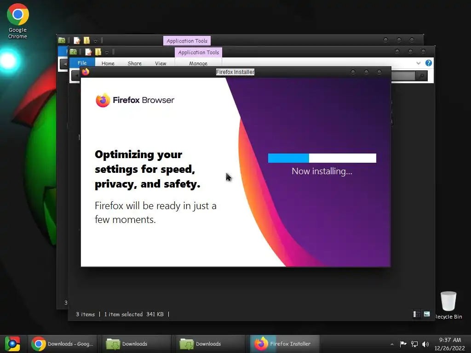The width and height of the screenshot is (471, 353).
Task: Close the rear Explorer window
Action: [x=412, y=40]
